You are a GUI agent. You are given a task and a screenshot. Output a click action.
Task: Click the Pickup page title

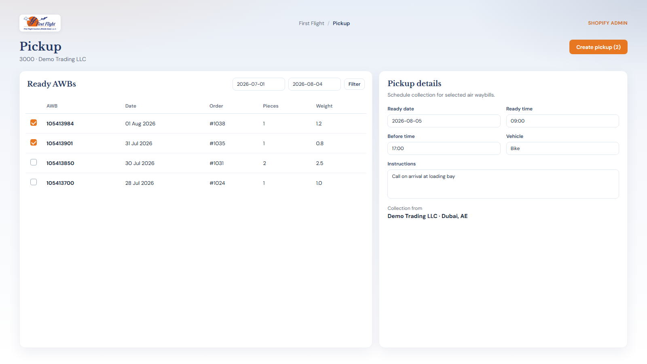[x=40, y=46]
